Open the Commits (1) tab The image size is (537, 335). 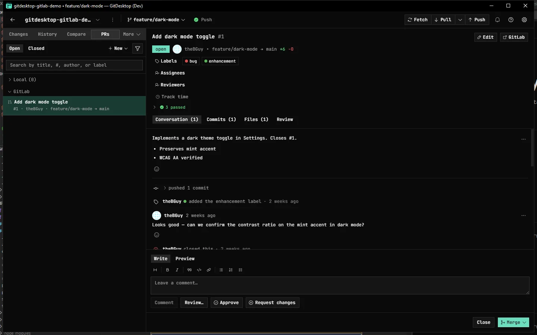222,119
